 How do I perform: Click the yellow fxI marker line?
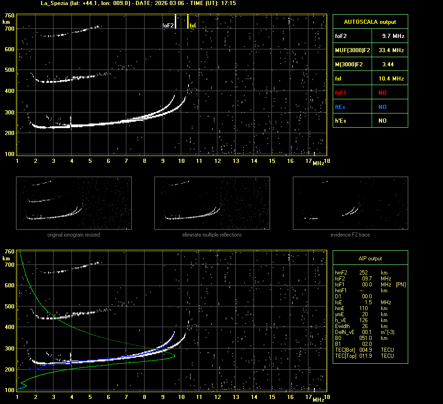point(188,22)
